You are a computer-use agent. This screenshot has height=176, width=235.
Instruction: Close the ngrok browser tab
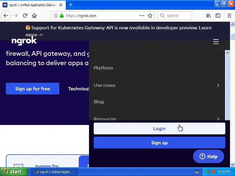tap(61, 5)
